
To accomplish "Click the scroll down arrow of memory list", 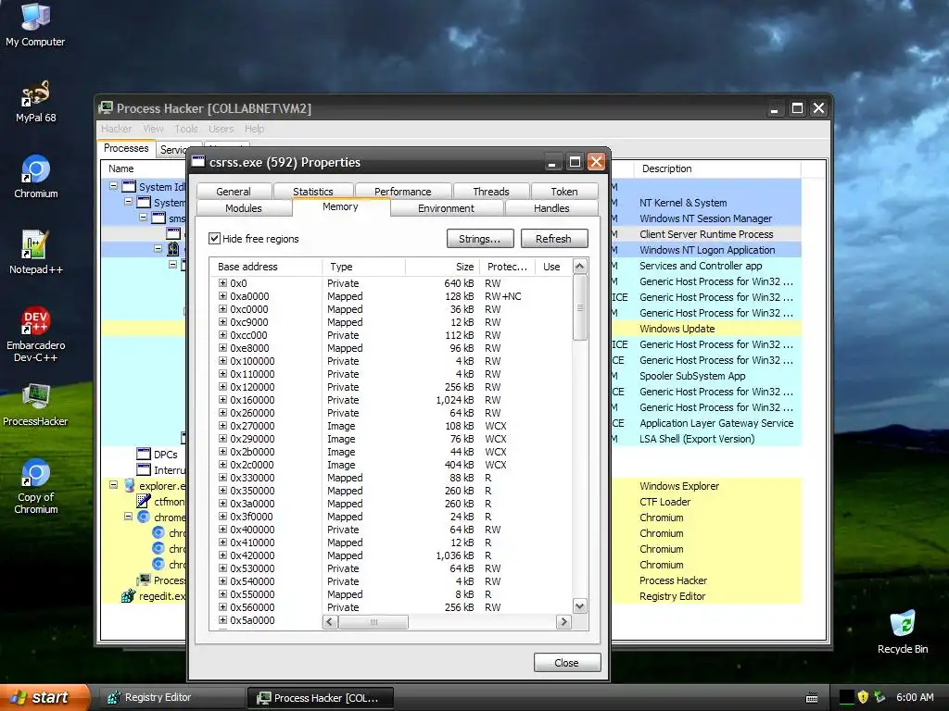I will [x=580, y=606].
